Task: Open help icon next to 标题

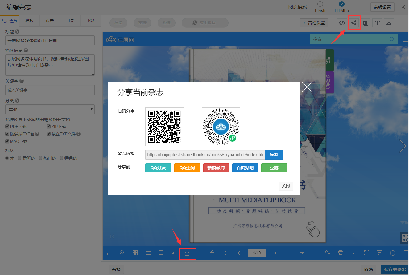Action: [x=17, y=31]
